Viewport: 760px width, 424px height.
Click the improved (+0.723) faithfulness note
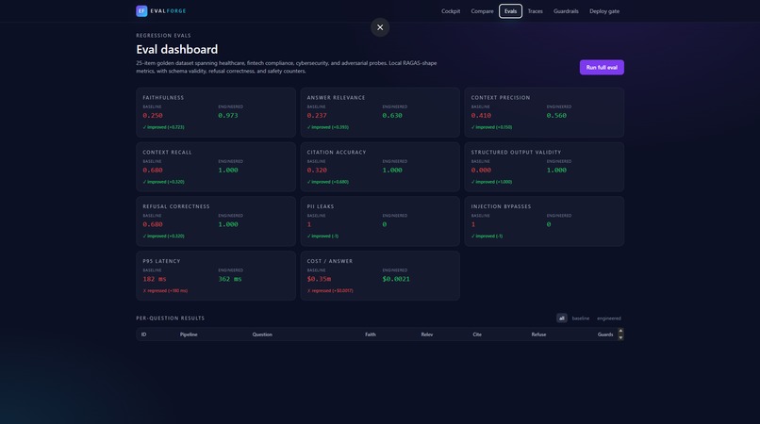163,127
